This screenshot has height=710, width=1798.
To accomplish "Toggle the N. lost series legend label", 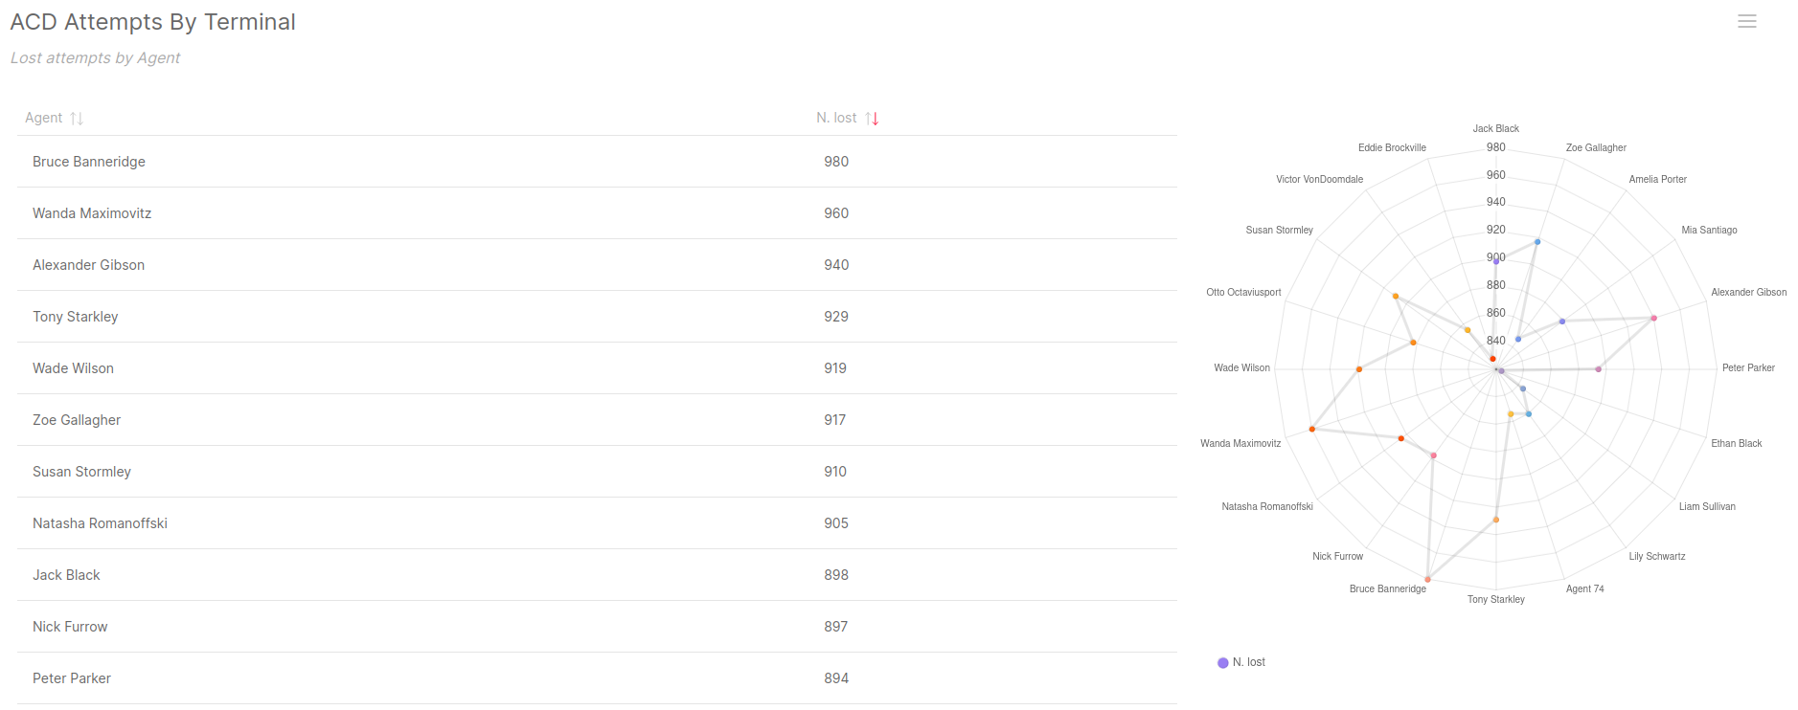I will tap(1248, 662).
